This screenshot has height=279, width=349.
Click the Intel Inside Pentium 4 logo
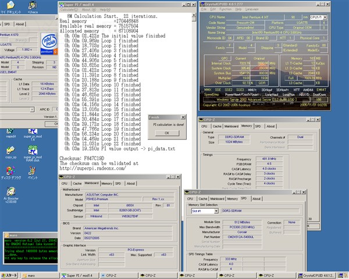pos(49,44)
